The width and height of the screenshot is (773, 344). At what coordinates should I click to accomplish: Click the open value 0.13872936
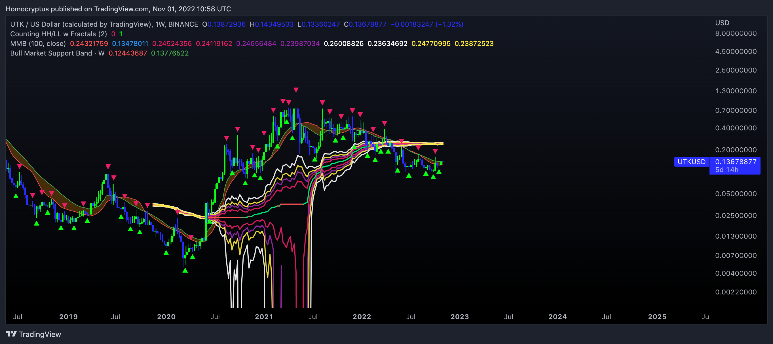pyautogui.click(x=226, y=24)
